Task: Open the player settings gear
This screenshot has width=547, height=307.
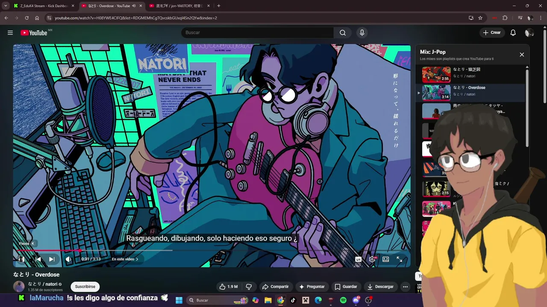Action: coord(372,259)
